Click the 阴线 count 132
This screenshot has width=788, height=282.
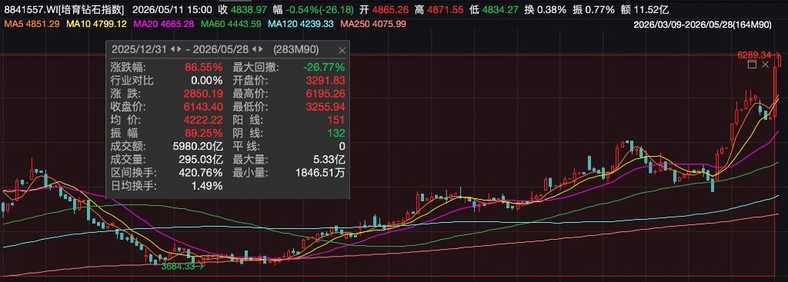click(x=337, y=133)
